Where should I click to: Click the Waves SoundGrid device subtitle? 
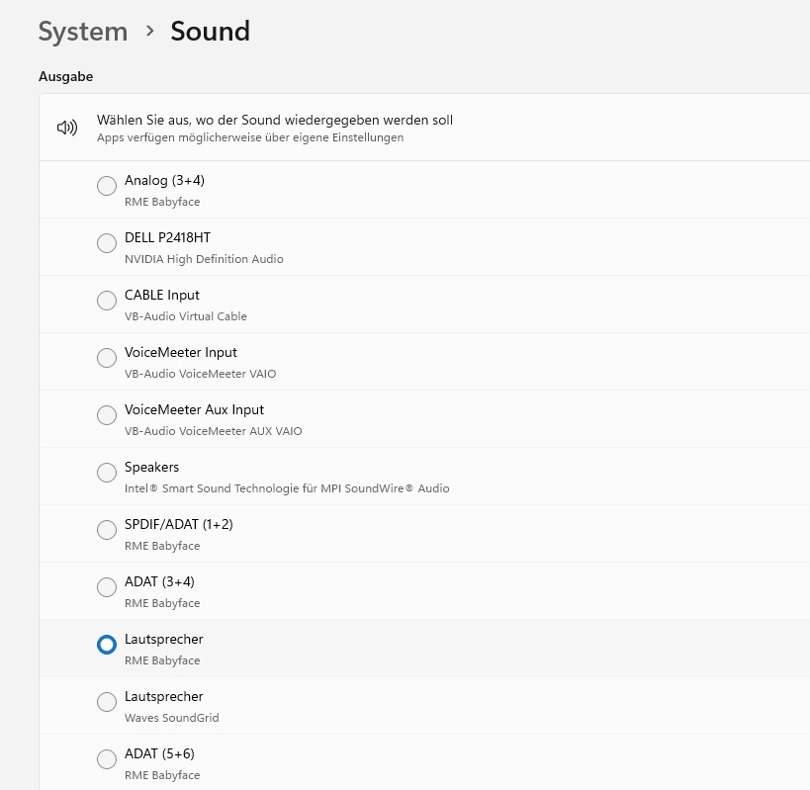click(171, 718)
